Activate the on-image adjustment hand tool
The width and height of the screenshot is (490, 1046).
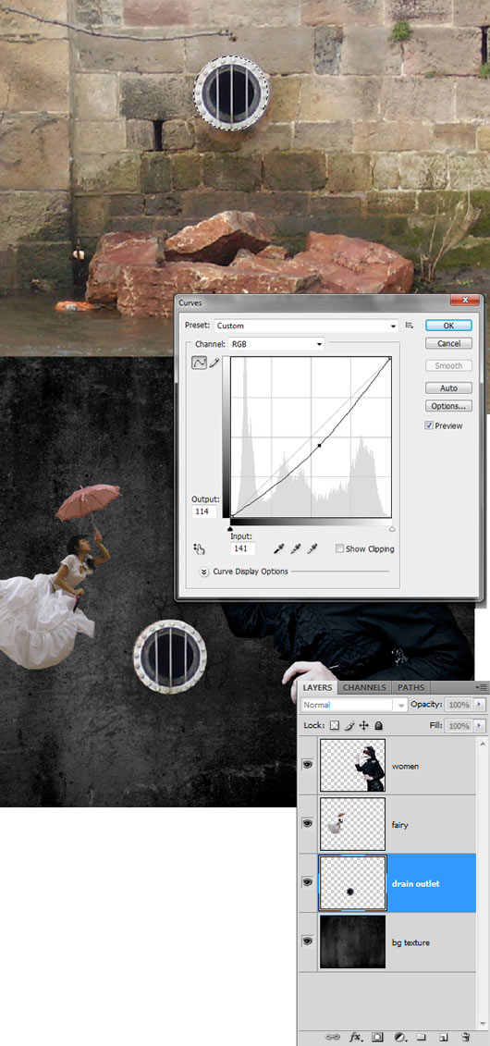199,549
